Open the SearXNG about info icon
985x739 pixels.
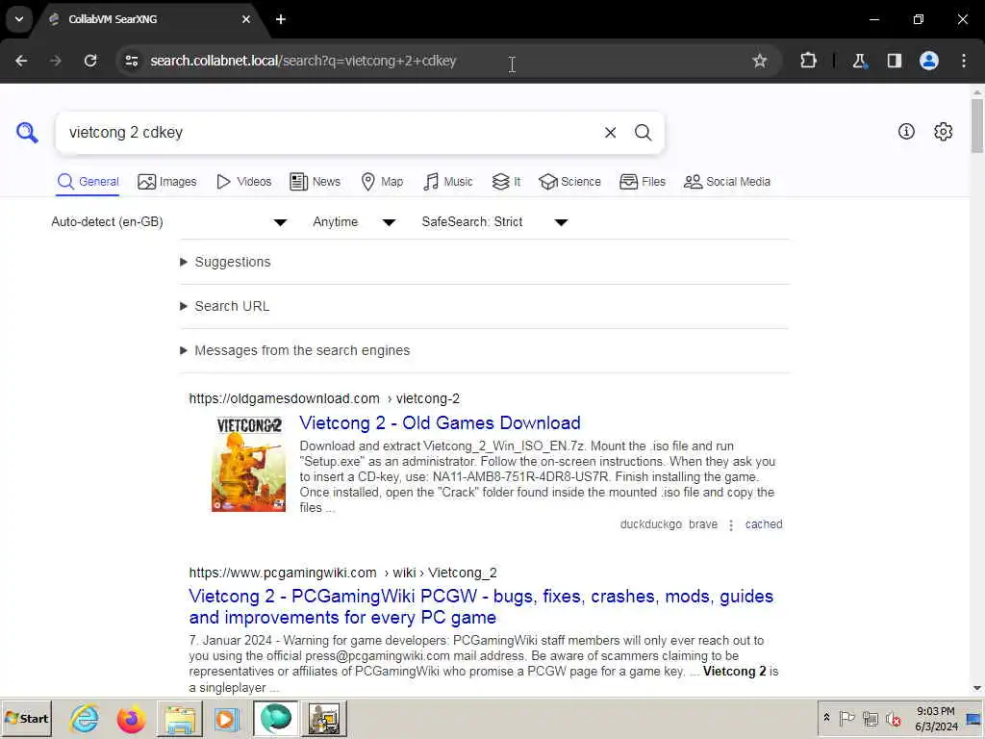[x=906, y=131]
